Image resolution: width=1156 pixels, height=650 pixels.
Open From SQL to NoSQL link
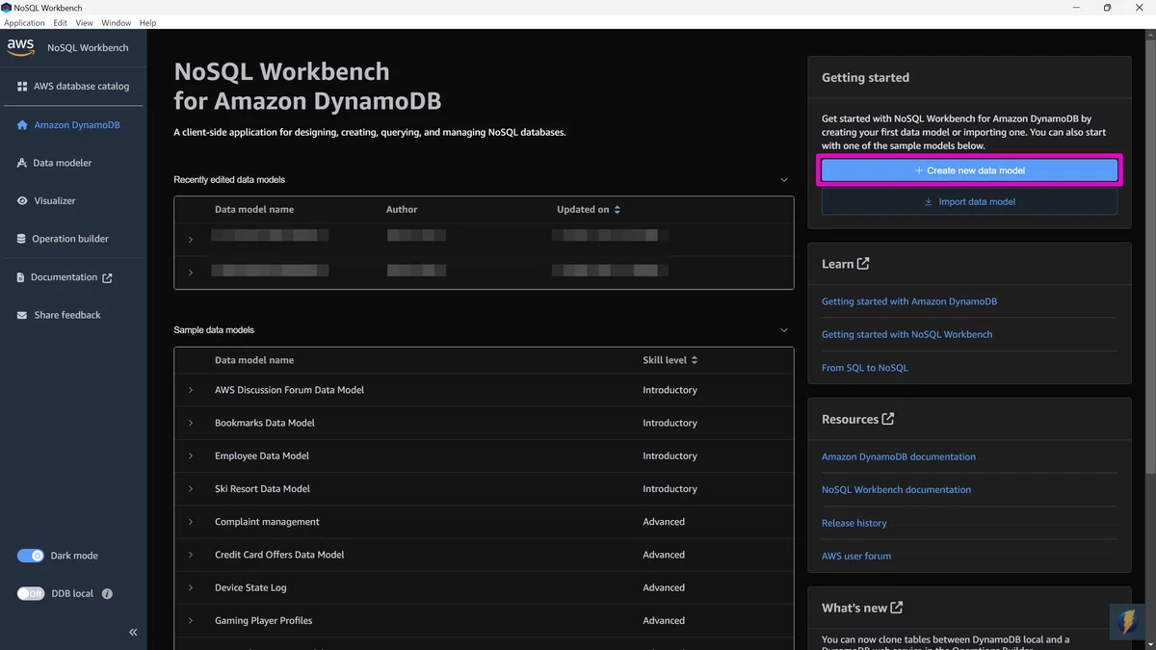click(x=865, y=368)
